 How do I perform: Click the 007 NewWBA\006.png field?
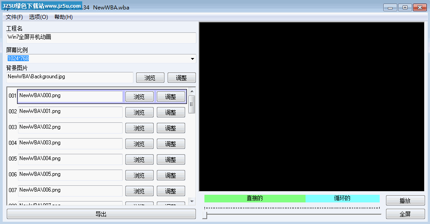click(x=70, y=191)
